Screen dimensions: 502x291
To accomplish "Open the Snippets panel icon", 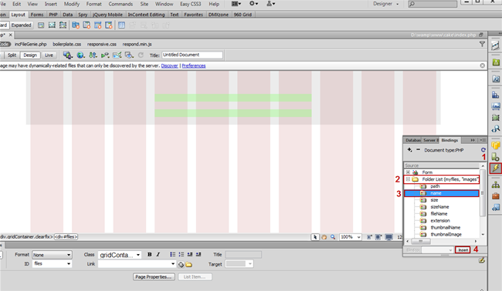I will [496, 208].
